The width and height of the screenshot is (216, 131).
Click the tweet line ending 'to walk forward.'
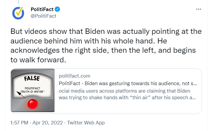tap(38, 60)
